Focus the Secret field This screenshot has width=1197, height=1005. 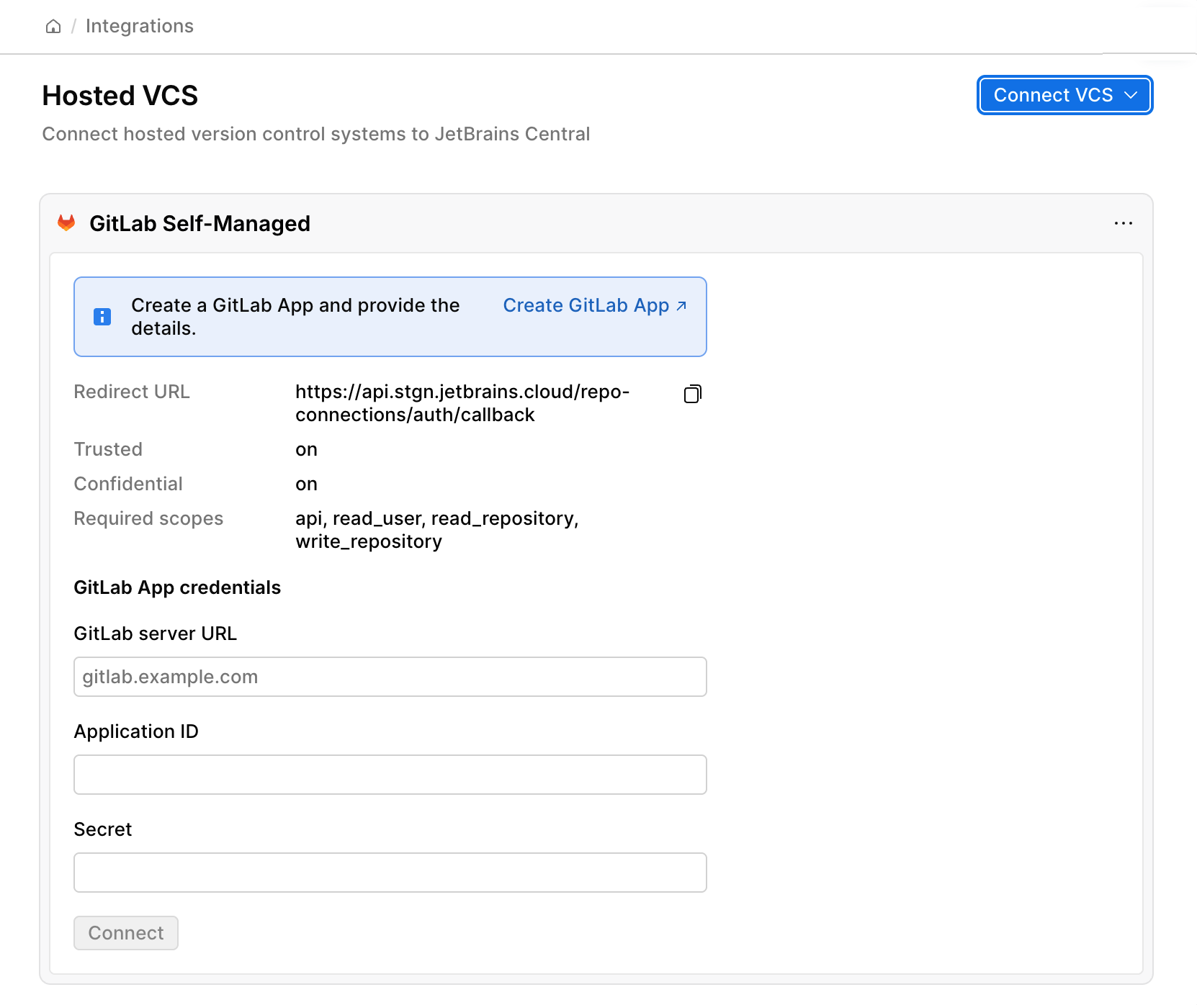[390, 873]
